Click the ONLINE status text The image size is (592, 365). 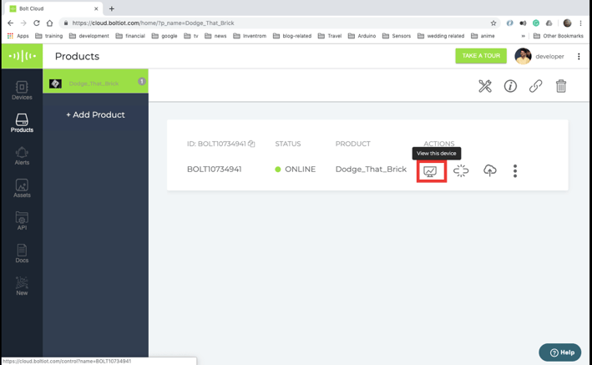pyautogui.click(x=300, y=170)
